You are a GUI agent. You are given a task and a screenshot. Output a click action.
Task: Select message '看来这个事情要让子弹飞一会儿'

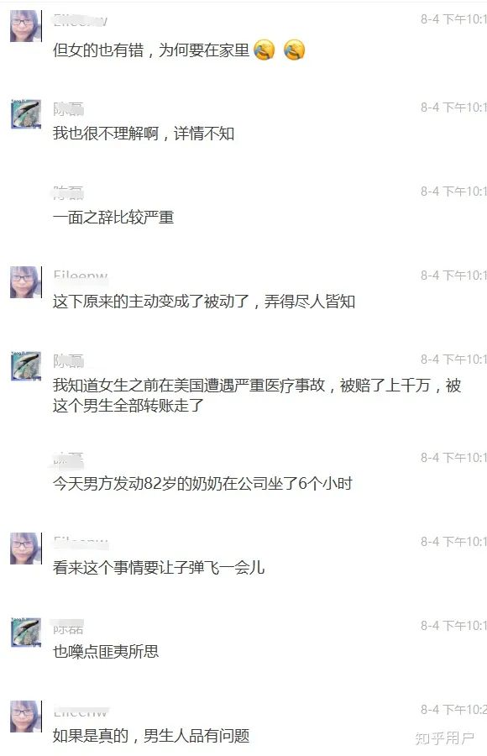[x=159, y=568]
